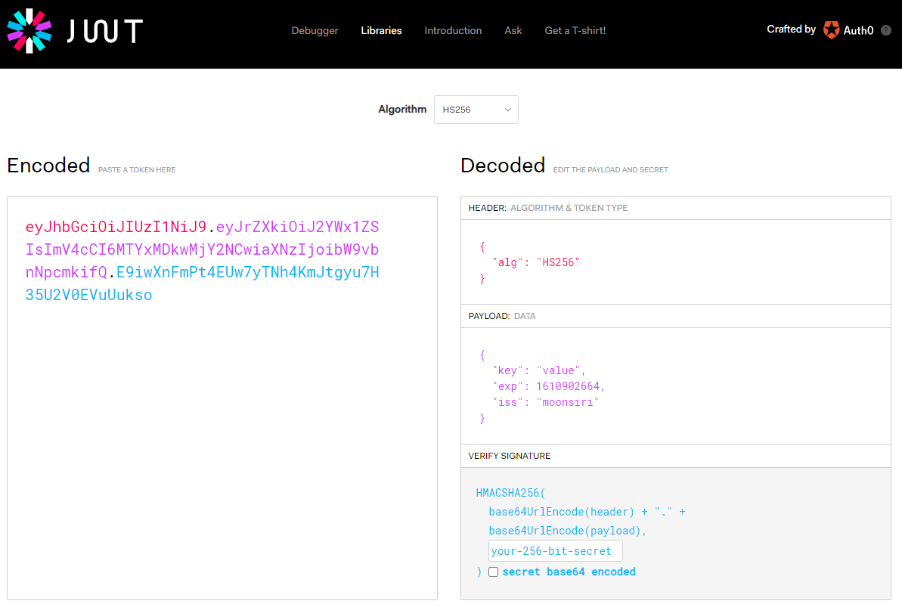The height and width of the screenshot is (607, 902).
Task: Follow the Get a T-shirt! link
Action: click(x=575, y=30)
